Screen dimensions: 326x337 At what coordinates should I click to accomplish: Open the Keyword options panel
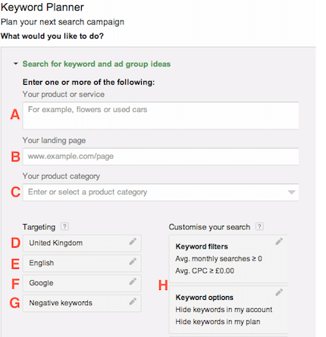[x=228, y=310]
